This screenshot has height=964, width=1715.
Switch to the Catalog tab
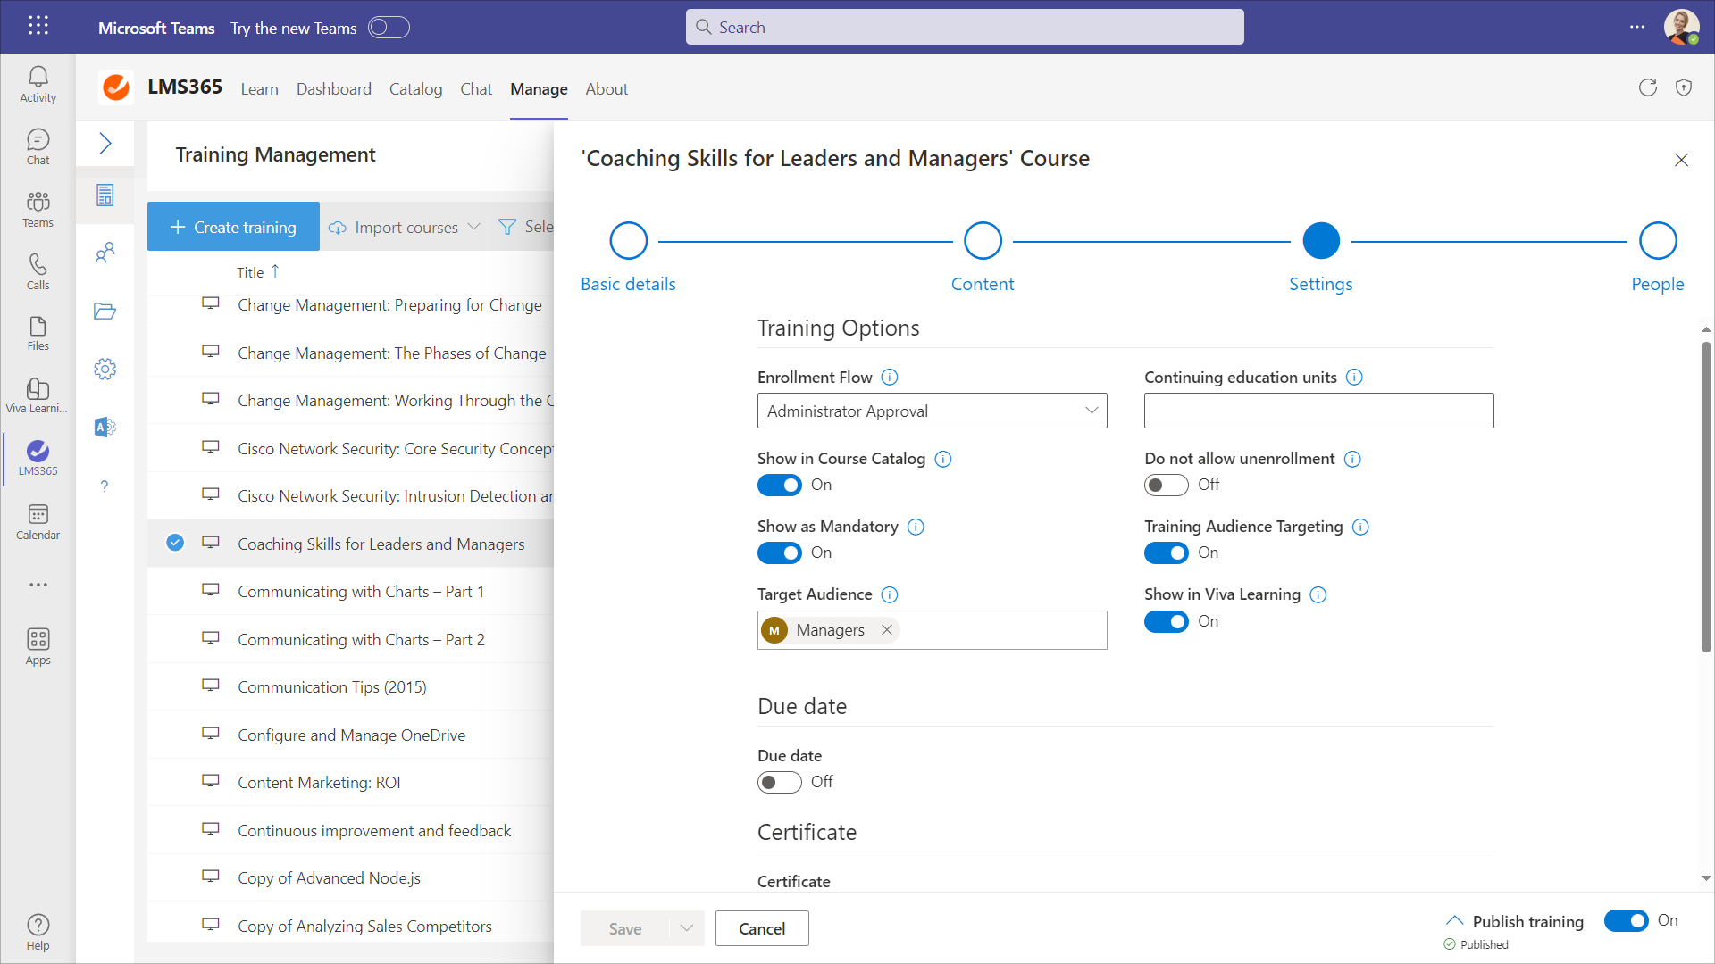click(x=415, y=88)
